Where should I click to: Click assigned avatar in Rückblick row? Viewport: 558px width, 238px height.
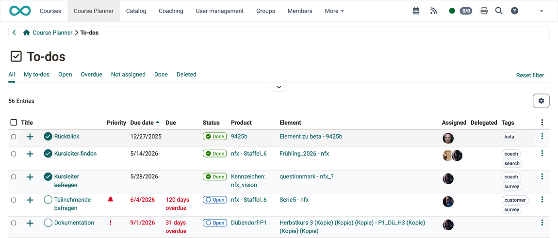coord(448,138)
